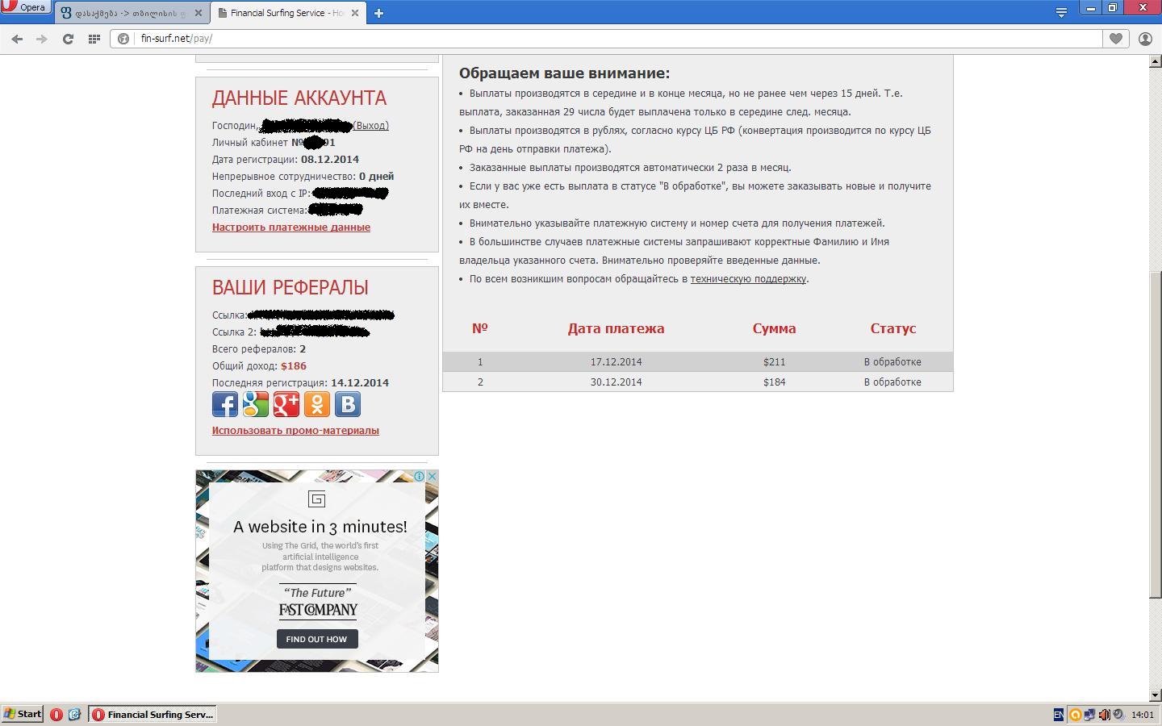The height and width of the screenshot is (726, 1162).
Task: Click the orange circular tray icon
Action: point(1076,715)
